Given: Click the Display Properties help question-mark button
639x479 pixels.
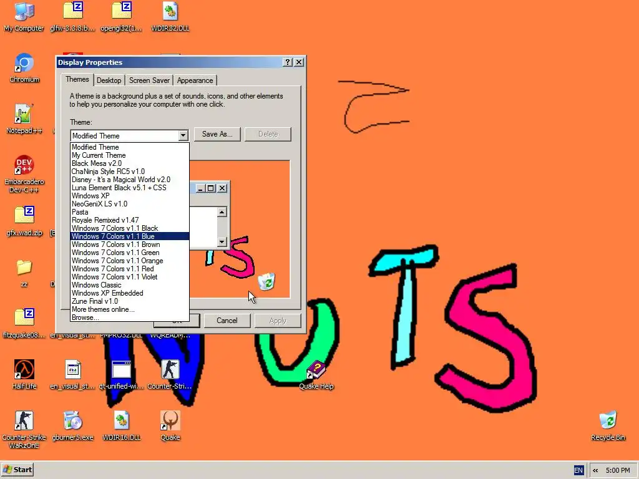Looking at the screenshot, I should click(288, 62).
